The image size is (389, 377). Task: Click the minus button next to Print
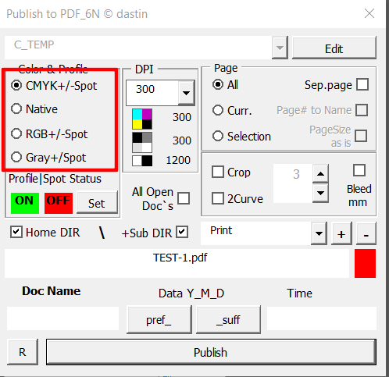(x=366, y=233)
